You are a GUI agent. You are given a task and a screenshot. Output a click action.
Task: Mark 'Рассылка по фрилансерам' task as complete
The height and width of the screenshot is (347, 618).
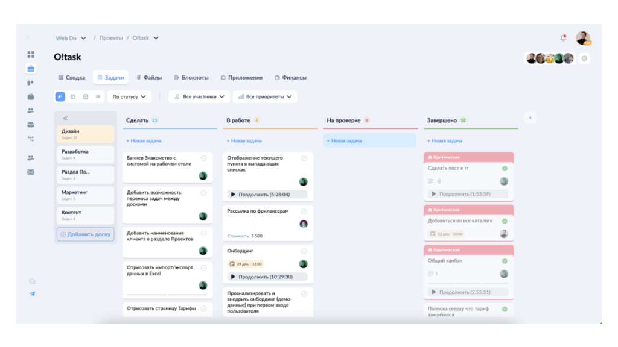click(x=304, y=211)
